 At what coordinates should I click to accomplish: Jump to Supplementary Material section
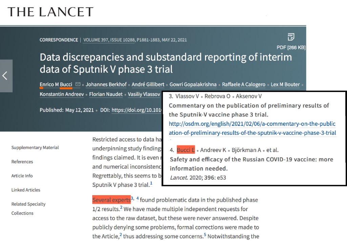click(35, 148)
